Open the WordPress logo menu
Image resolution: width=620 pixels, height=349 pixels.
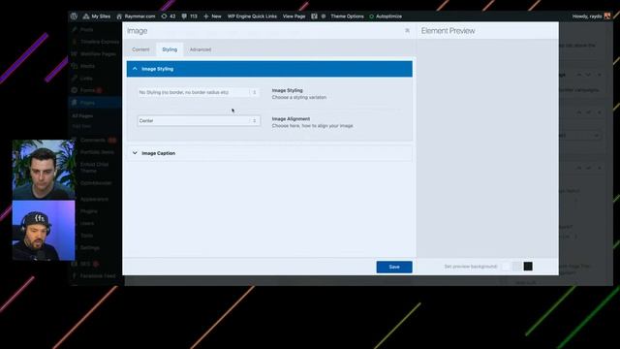[74, 16]
